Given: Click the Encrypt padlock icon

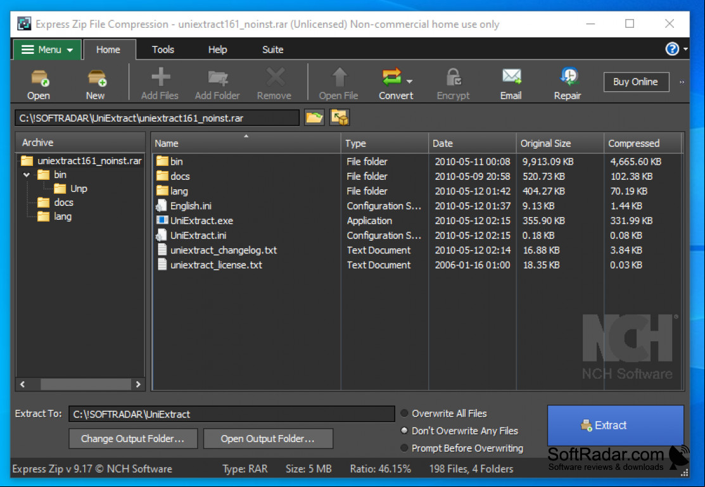Looking at the screenshot, I should (x=454, y=77).
